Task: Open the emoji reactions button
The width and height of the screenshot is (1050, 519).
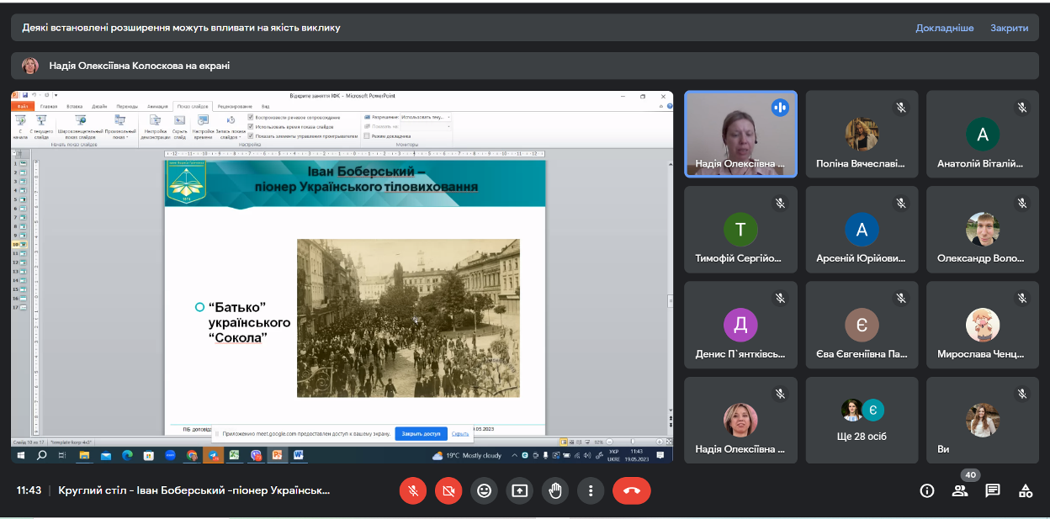Action: 484,490
